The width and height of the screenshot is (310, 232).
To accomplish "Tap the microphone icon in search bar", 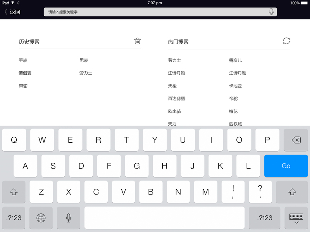I will (271, 12).
